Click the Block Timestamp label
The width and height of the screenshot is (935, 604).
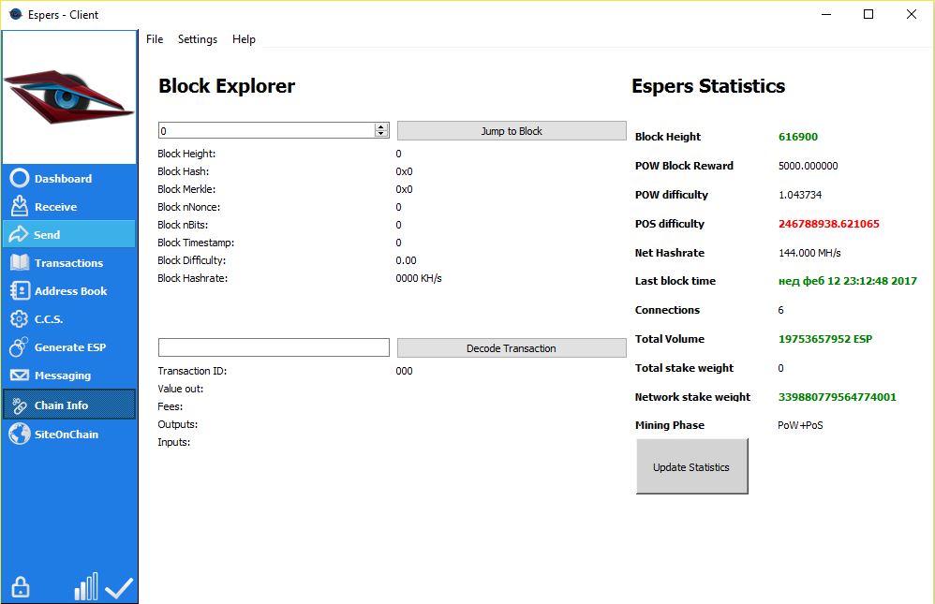pos(196,243)
